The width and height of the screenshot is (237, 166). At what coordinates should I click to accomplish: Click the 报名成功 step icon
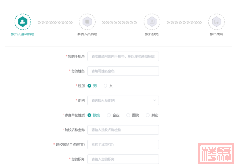(217, 22)
